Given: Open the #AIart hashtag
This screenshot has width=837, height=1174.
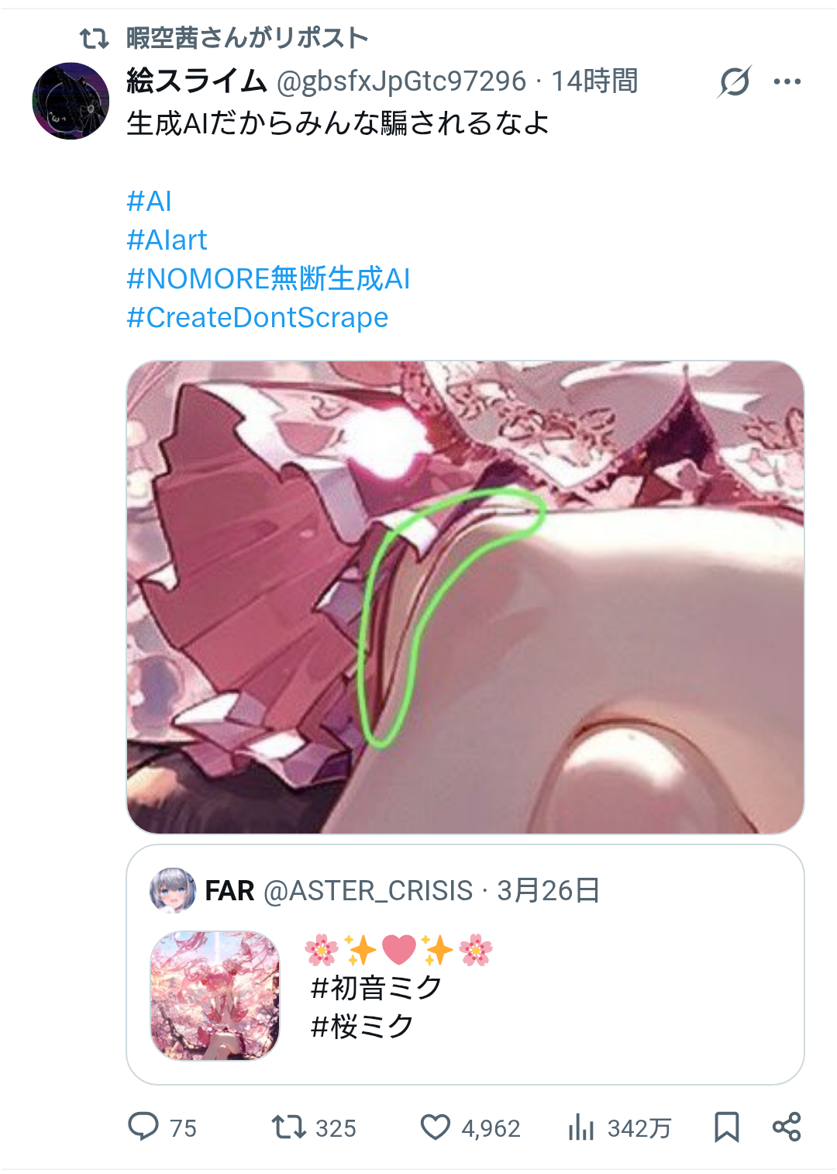Looking at the screenshot, I should click(x=167, y=240).
